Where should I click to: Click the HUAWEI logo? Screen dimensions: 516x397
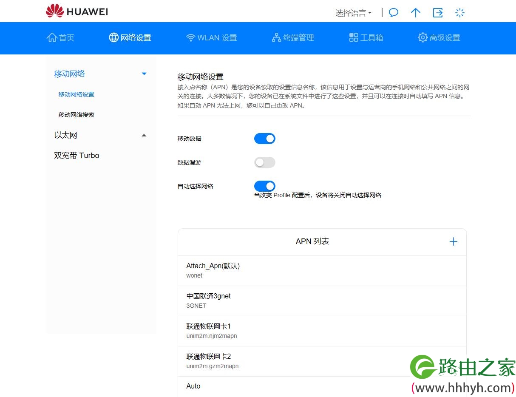click(77, 11)
